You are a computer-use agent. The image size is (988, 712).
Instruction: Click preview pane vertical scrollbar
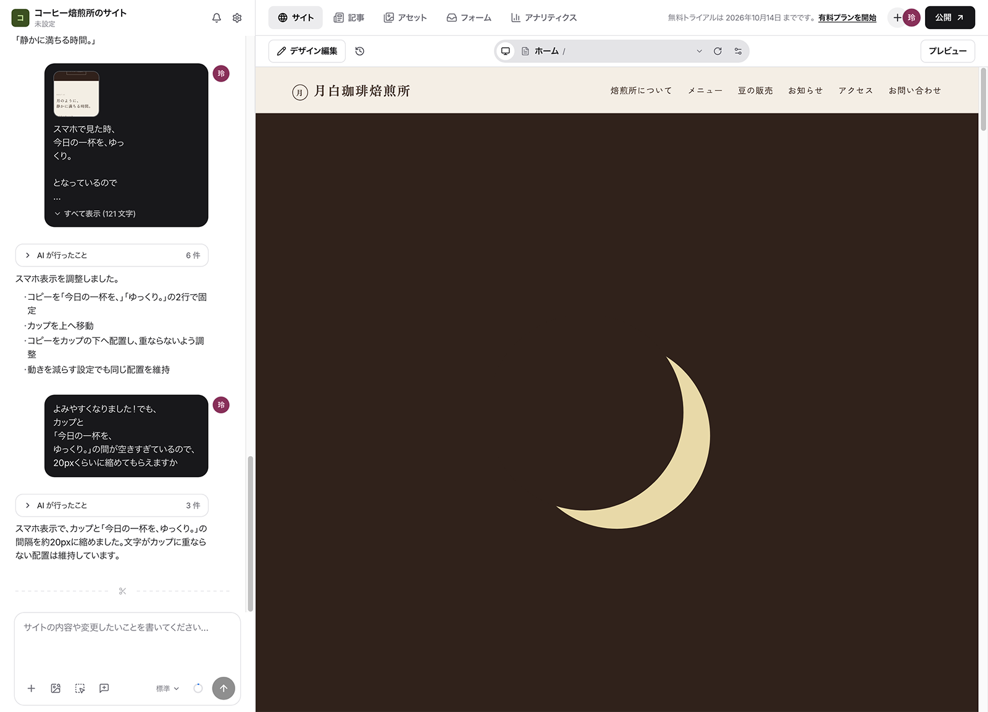983,100
